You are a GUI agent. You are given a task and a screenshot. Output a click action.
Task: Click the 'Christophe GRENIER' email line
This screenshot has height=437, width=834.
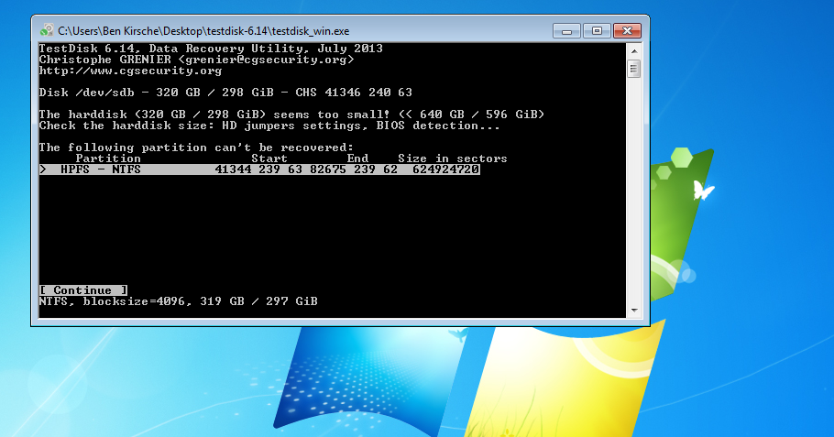click(x=196, y=60)
